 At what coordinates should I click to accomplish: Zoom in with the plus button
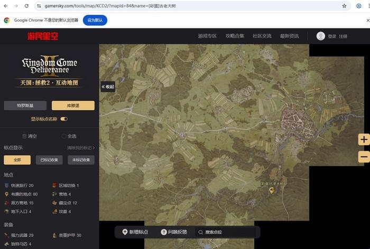[x=364, y=140]
